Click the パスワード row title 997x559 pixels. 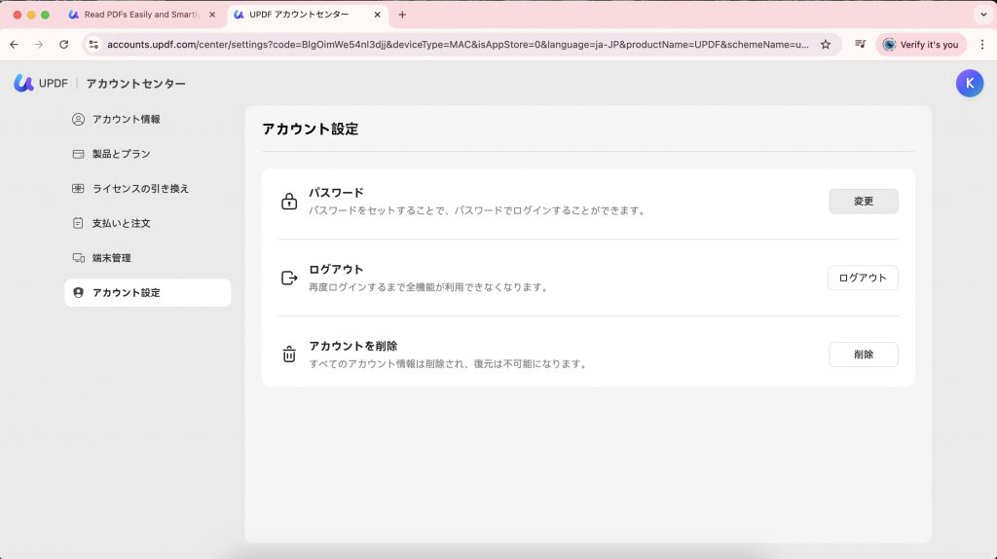pyautogui.click(x=336, y=193)
